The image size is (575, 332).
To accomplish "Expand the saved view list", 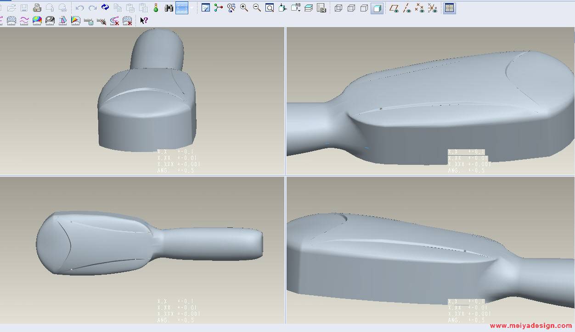I will [x=296, y=8].
